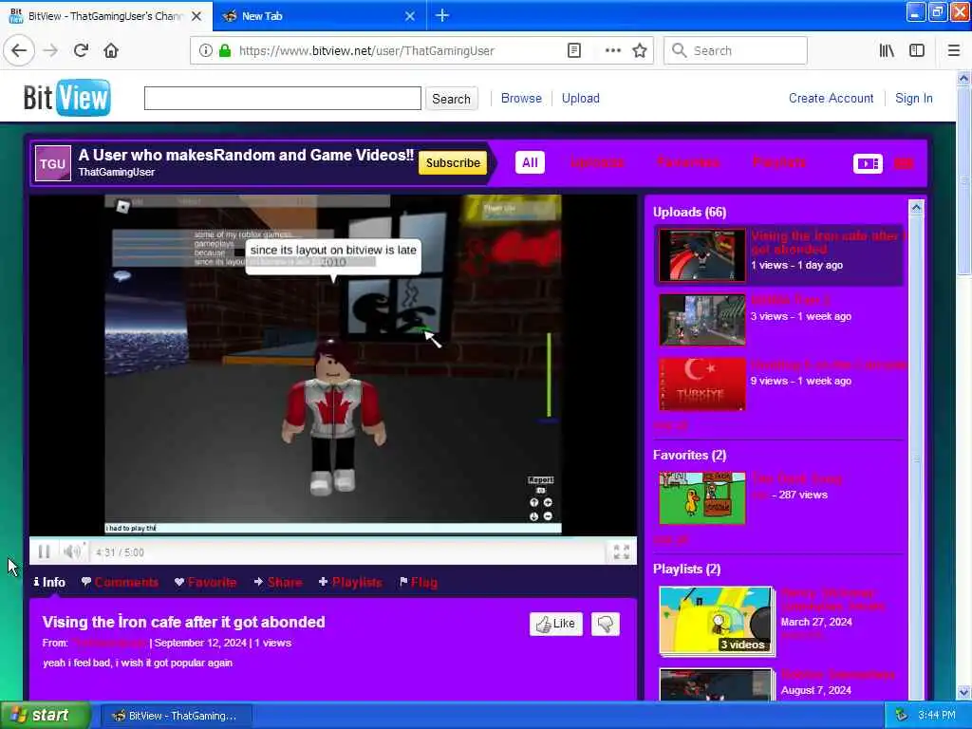Click the TGU channel avatar
Image resolution: width=972 pixels, height=729 pixels.
pos(53,163)
